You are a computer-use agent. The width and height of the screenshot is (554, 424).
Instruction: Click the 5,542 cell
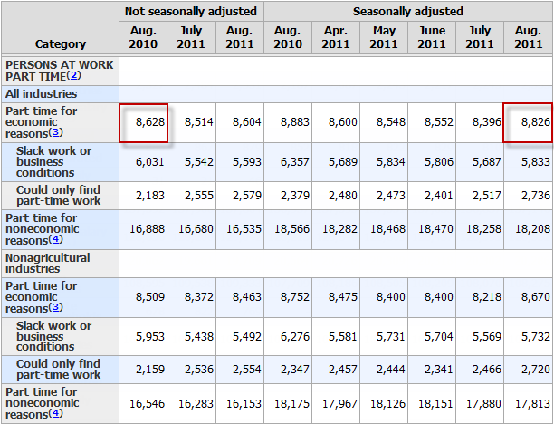click(x=192, y=162)
